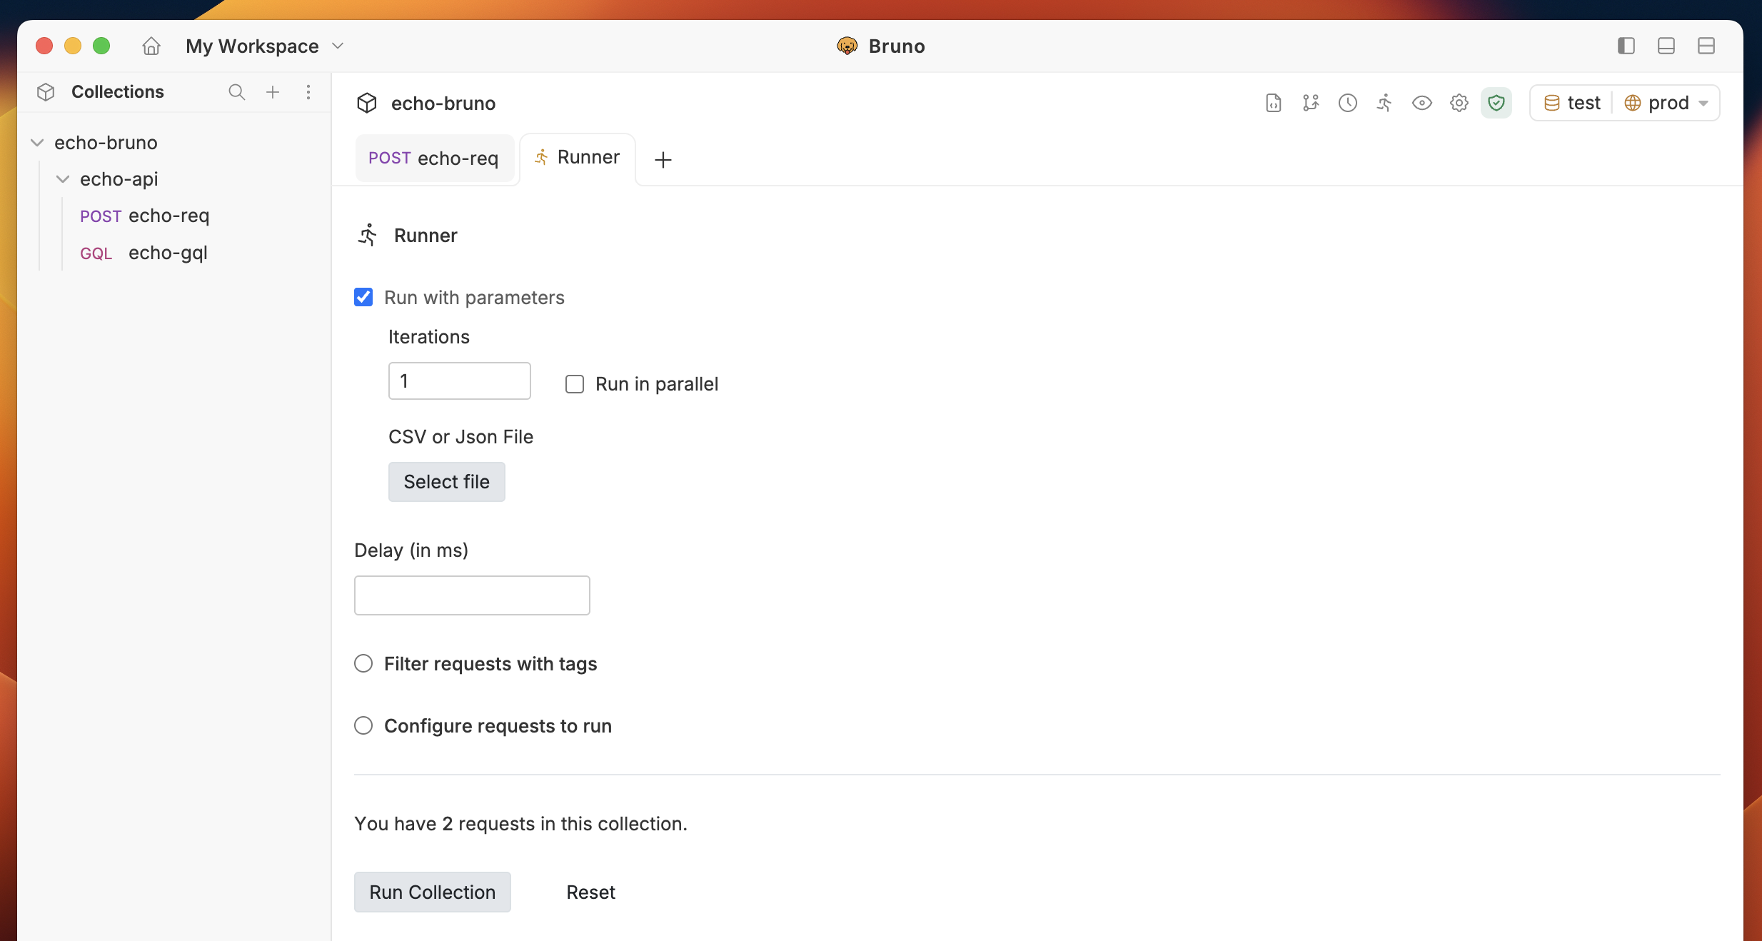Click Reset to clear runner settings
The image size is (1762, 941).
(590, 892)
